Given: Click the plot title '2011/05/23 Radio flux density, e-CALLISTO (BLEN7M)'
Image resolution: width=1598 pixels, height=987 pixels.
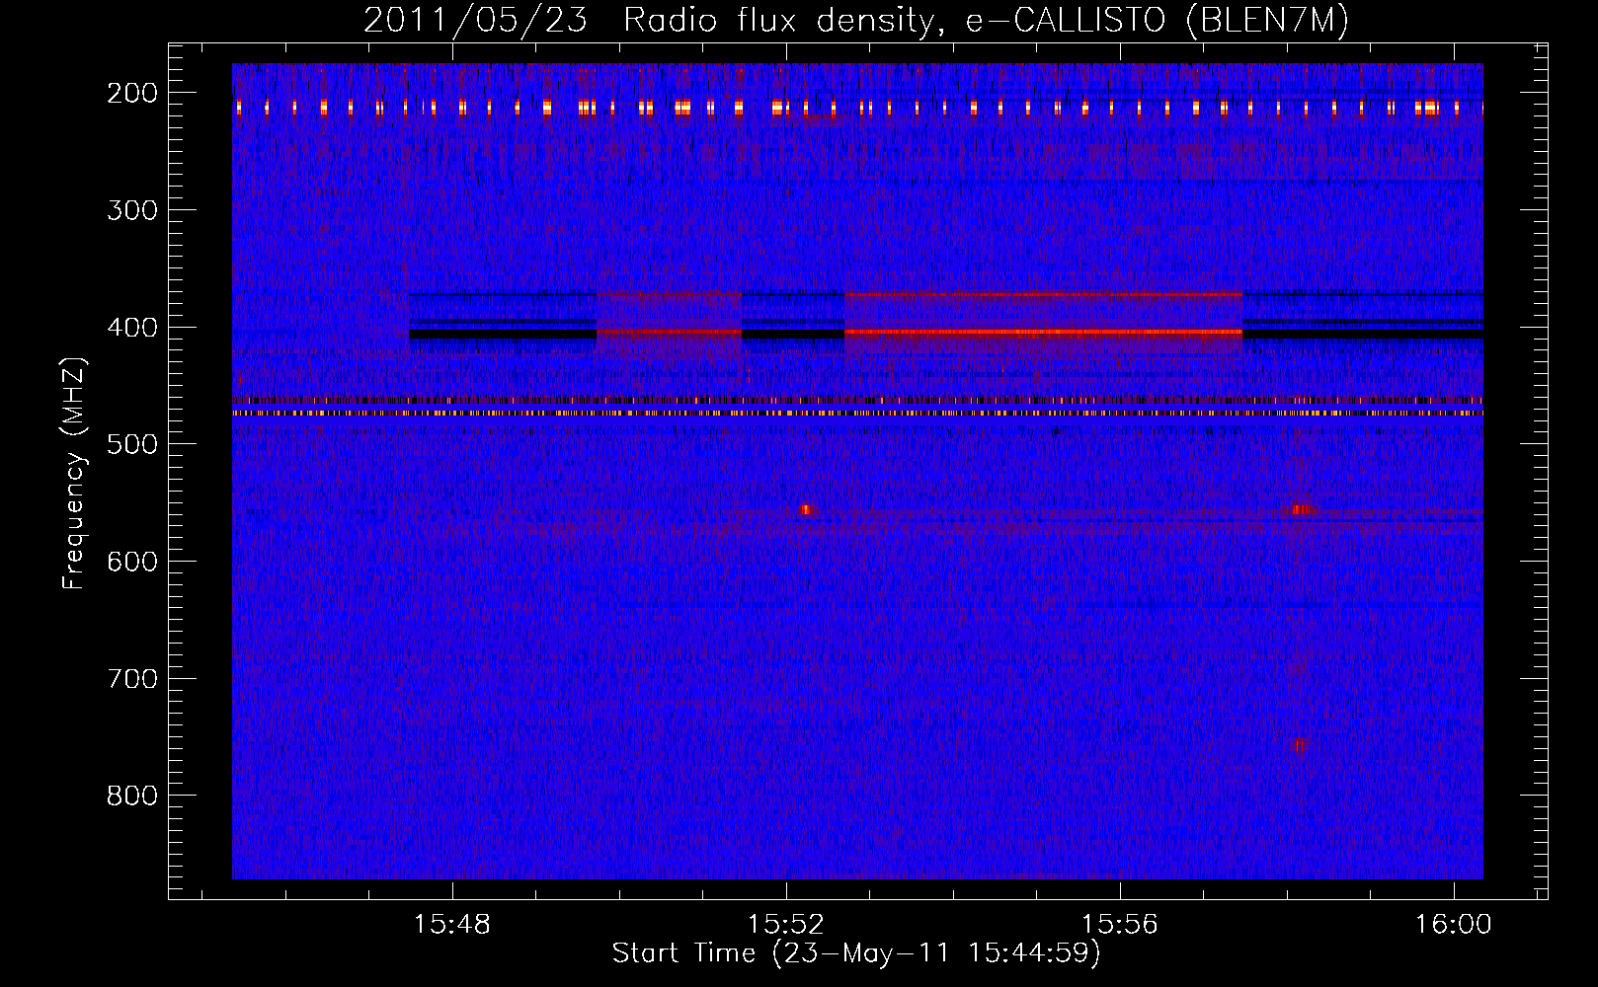Looking at the screenshot, I should coord(855,20).
